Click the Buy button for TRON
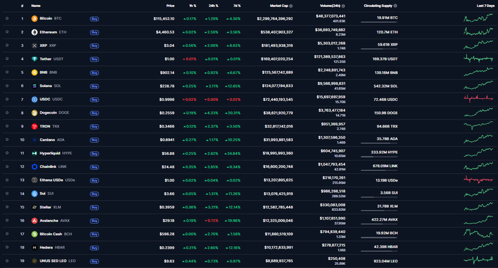 point(95,127)
